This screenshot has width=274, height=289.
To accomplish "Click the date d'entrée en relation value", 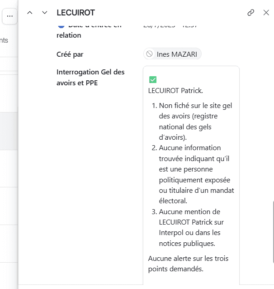I will pyautogui.click(x=172, y=26).
